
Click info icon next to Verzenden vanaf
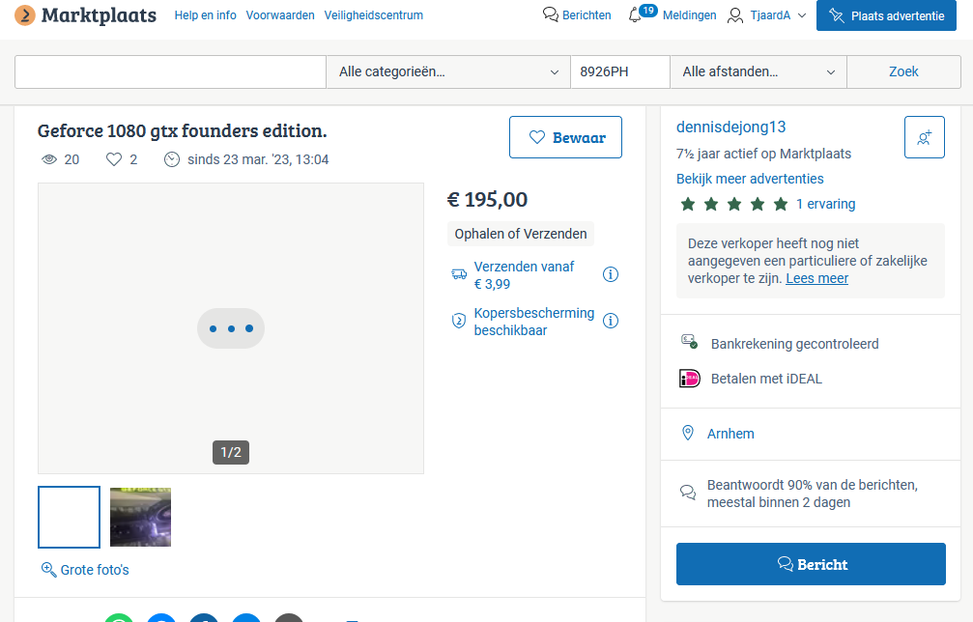(x=611, y=274)
